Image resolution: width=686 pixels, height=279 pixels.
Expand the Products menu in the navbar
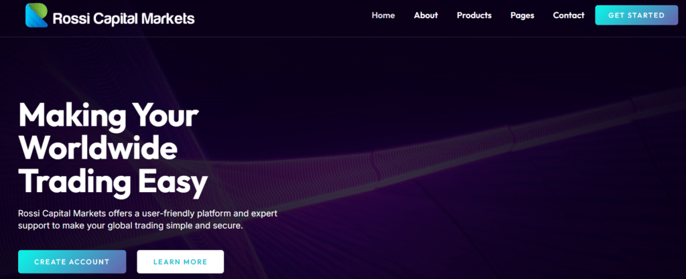(x=474, y=15)
